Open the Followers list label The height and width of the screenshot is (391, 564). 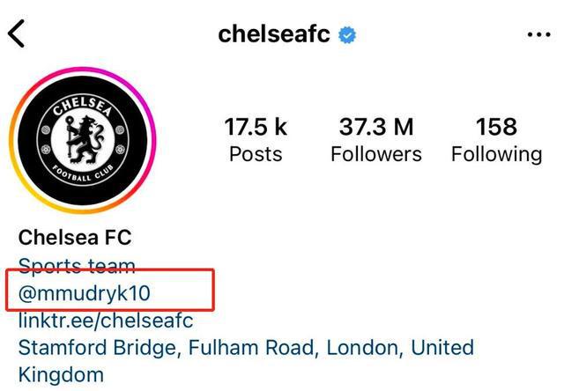(376, 154)
